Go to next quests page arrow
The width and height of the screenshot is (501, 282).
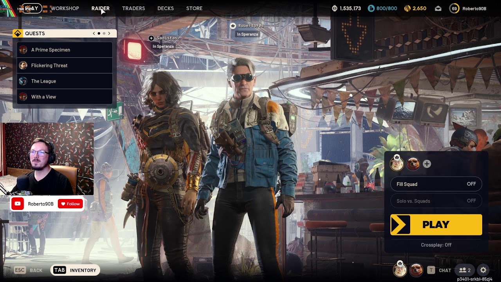(x=109, y=33)
